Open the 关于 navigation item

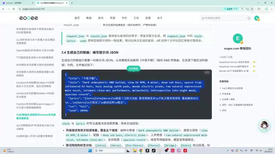click(x=160, y=18)
